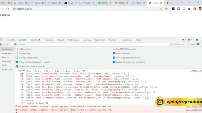Open Recorder panel tab
The height and width of the screenshot is (113, 202).
coord(35,40)
